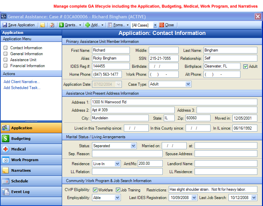
Task: Click the Schedule calendar icon
Action: pyautogui.click(x=6, y=181)
